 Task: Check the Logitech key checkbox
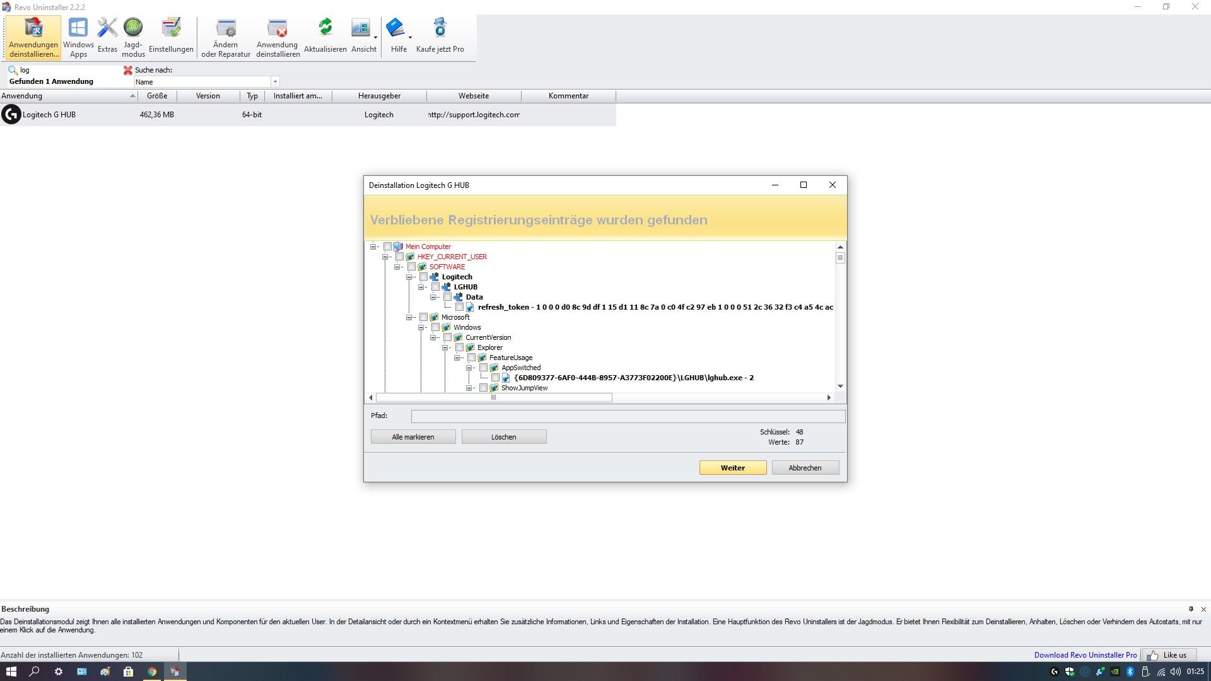coord(423,277)
